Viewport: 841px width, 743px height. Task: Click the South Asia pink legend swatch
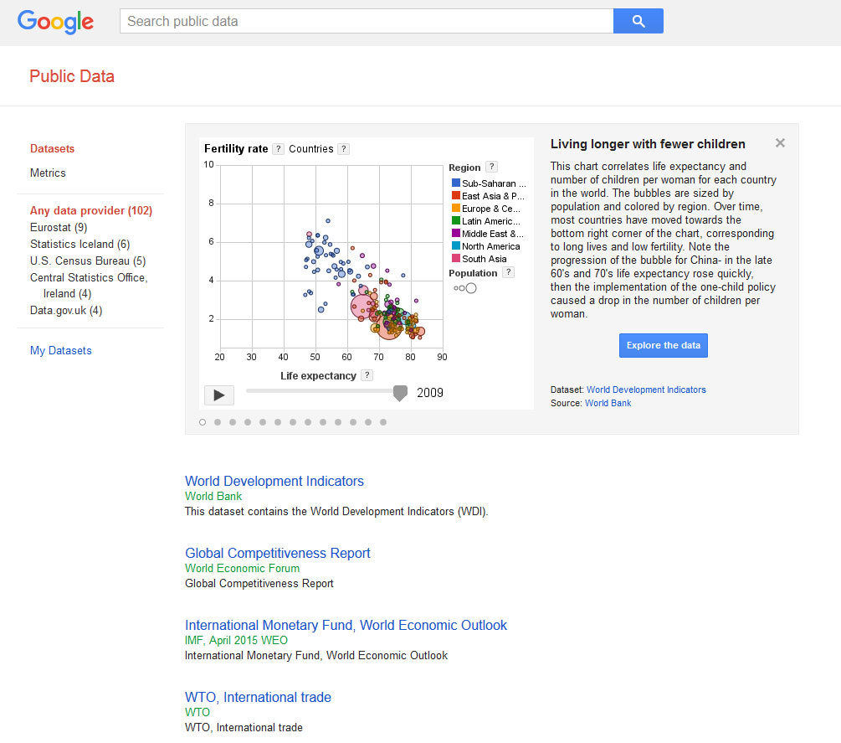[456, 258]
